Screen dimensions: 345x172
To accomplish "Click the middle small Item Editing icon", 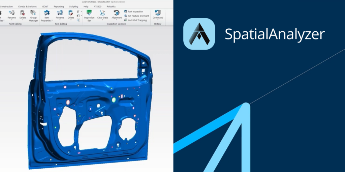I will [x=78, y=16].
